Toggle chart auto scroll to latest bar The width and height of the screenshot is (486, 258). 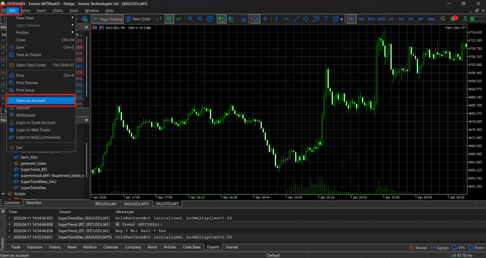pyautogui.click(x=222, y=19)
